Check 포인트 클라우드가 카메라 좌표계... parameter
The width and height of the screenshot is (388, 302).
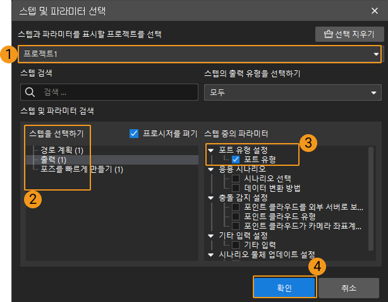pyautogui.click(x=236, y=226)
